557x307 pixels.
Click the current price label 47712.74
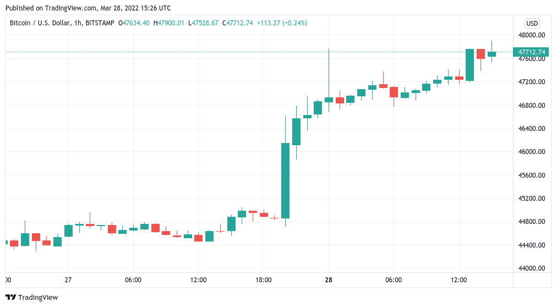pos(532,52)
